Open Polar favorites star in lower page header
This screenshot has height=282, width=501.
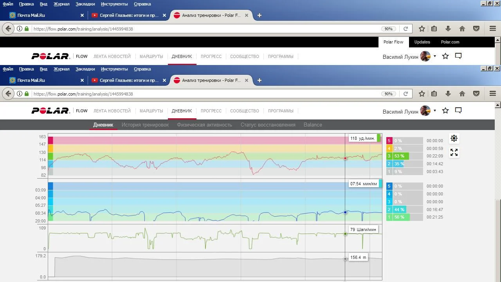click(x=445, y=111)
